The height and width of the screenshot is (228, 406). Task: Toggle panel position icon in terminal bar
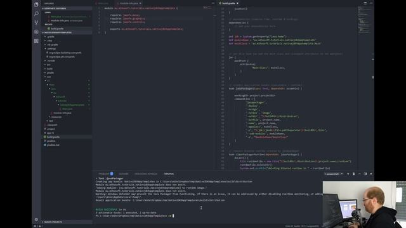point(365,174)
